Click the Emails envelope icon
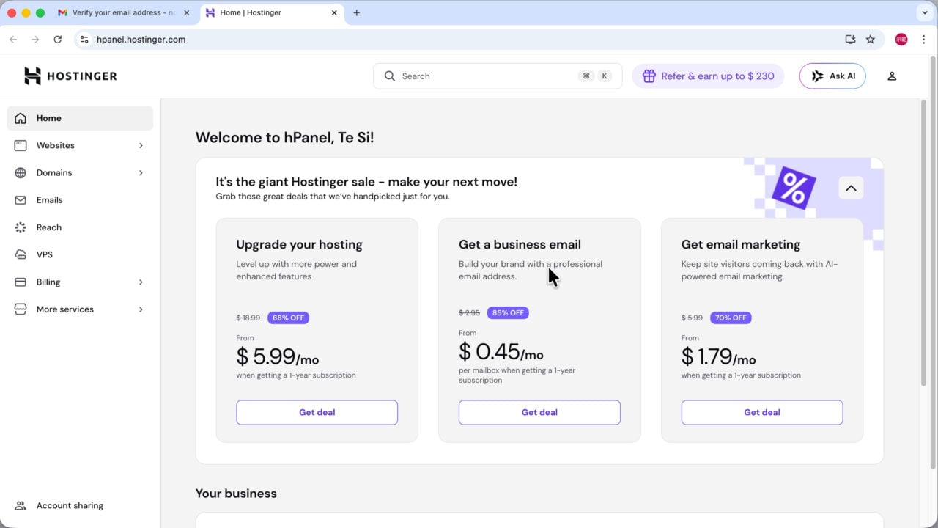This screenshot has width=938, height=528. point(21,200)
